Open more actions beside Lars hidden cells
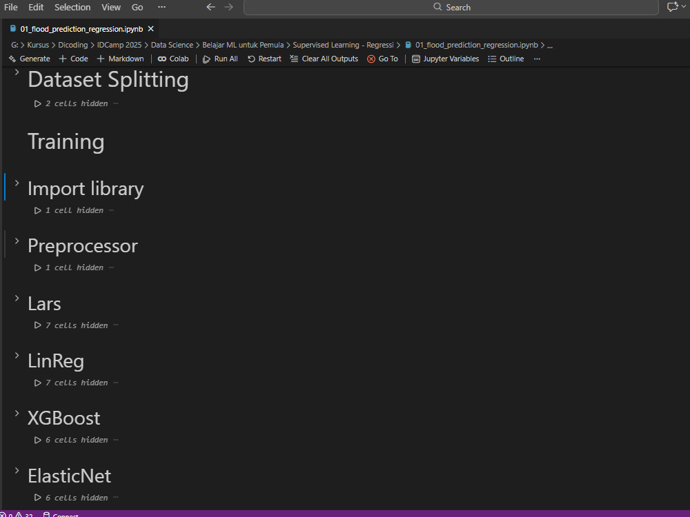Viewport: 690px width, 517px height. point(116,325)
